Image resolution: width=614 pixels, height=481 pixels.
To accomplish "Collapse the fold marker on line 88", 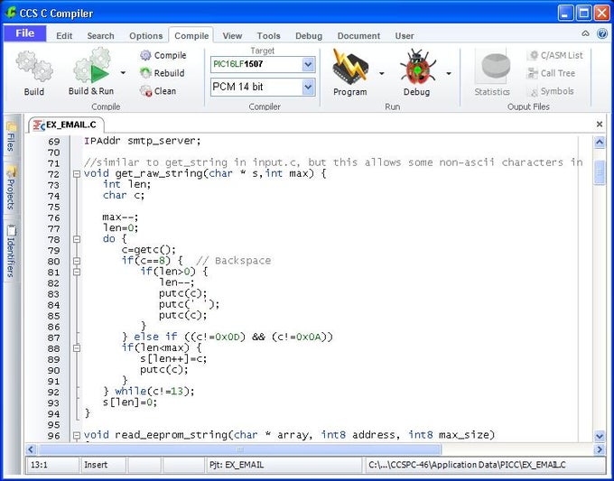I will pyautogui.click(x=77, y=348).
